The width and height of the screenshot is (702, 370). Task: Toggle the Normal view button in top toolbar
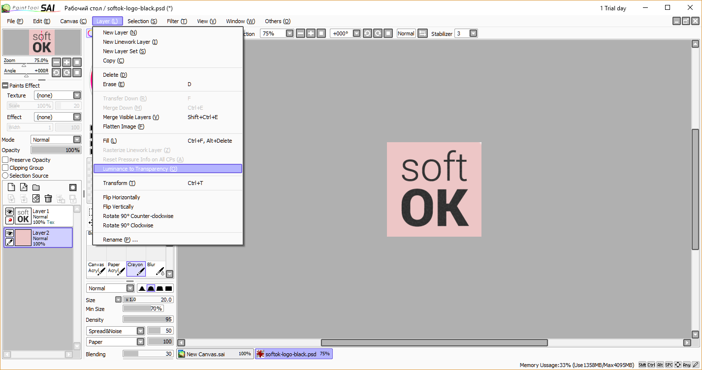click(x=406, y=33)
